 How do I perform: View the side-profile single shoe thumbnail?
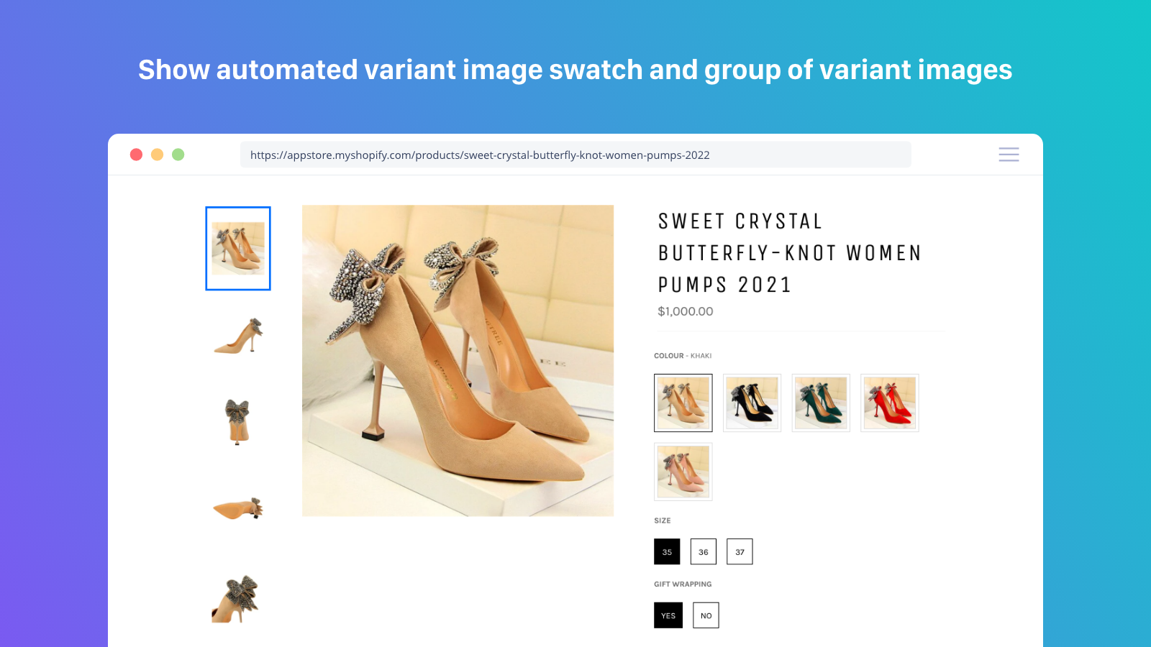(x=238, y=336)
